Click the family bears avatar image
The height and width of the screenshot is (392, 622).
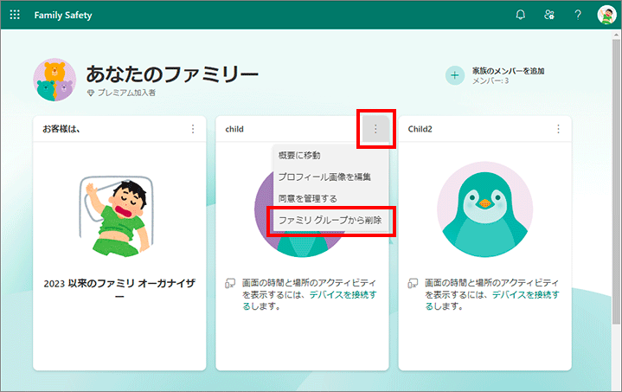(55, 80)
